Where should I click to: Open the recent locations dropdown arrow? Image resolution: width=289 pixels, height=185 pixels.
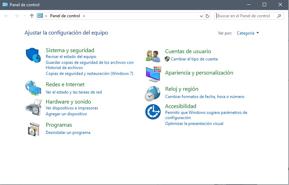coord(25,16)
